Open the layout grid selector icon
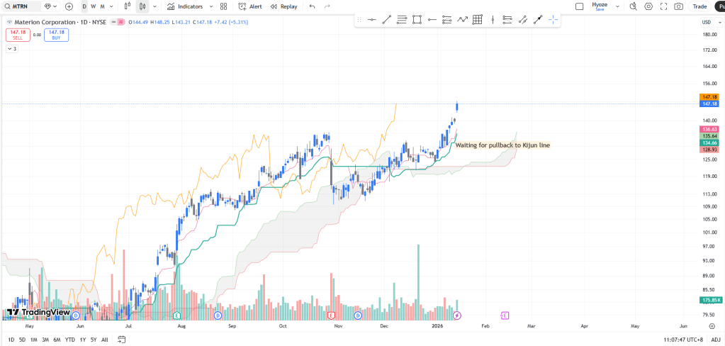The image size is (725, 346). point(223,6)
